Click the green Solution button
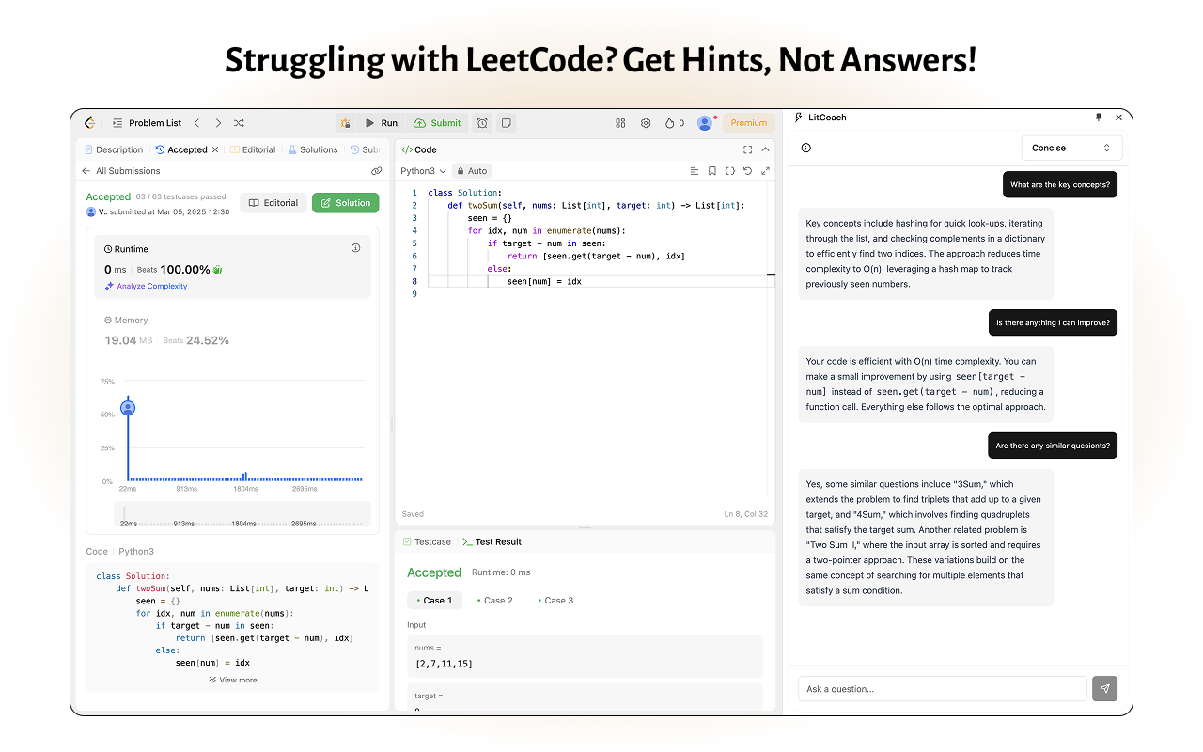Image resolution: width=1203 pixels, height=752 pixels. pyautogui.click(x=345, y=203)
